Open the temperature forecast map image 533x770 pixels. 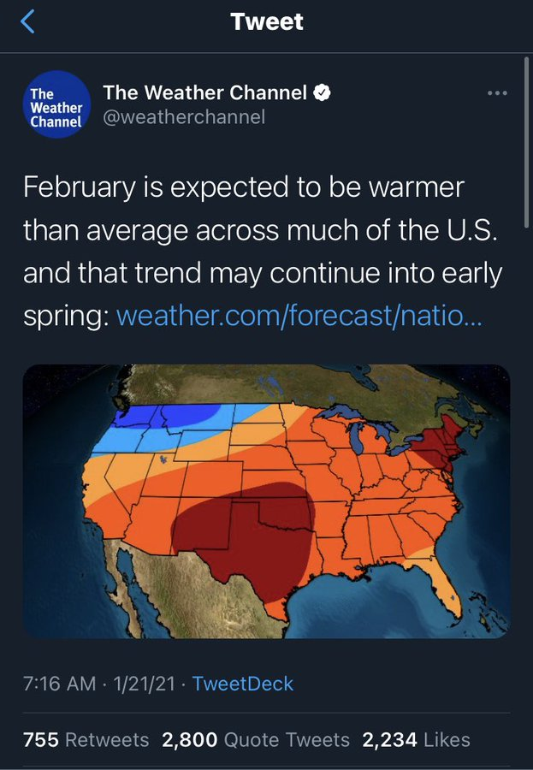pos(266,500)
